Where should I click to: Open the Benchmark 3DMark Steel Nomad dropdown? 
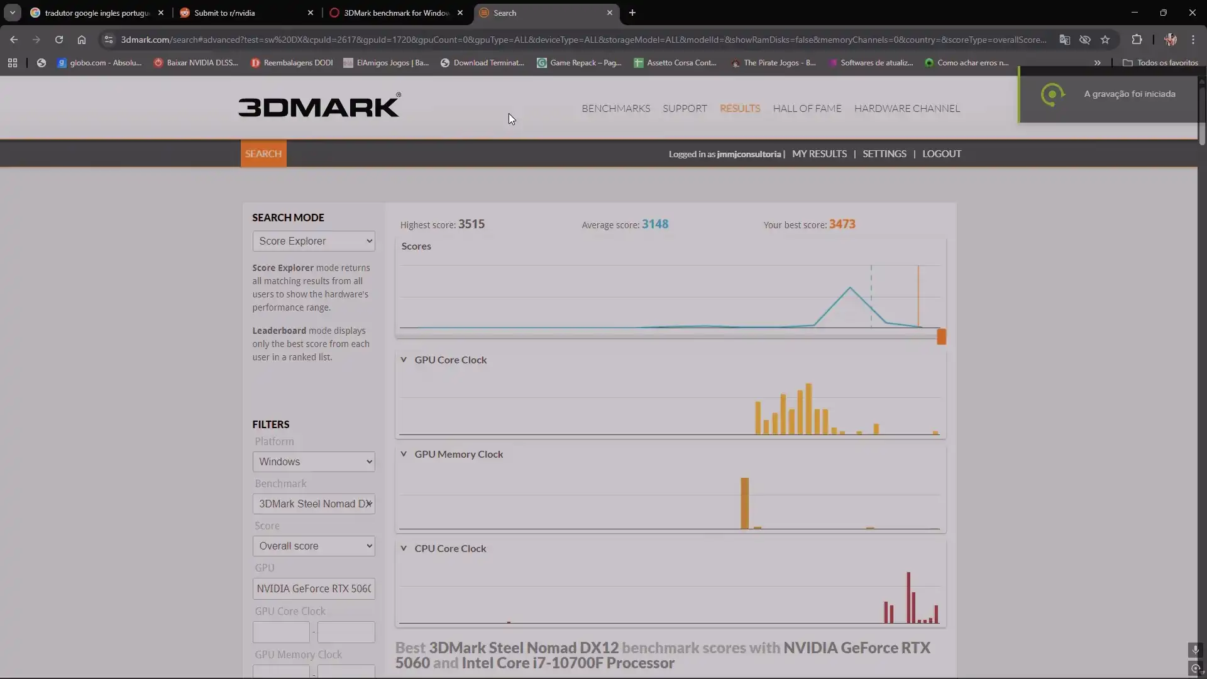point(314,504)
